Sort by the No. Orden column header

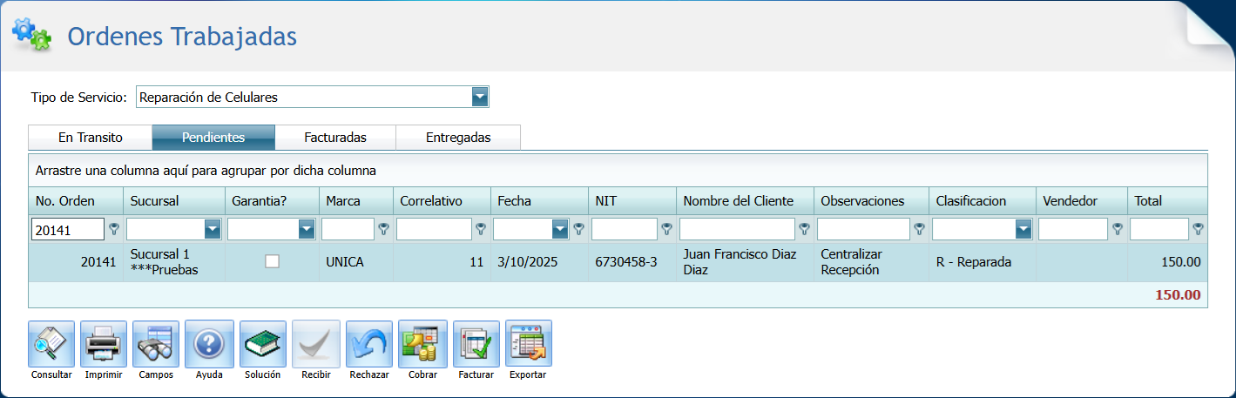click(76, 201)
